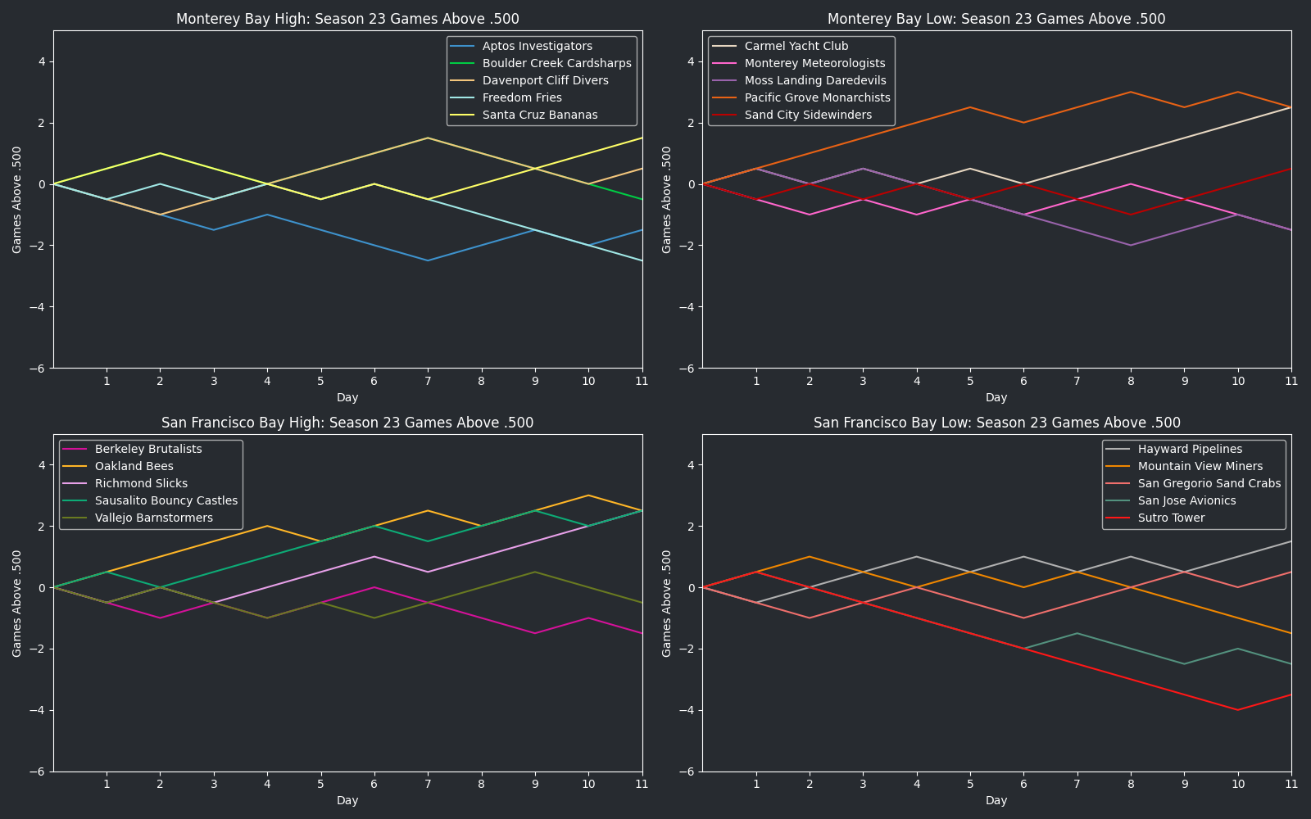Click the Monterey Bay Low chart title
1311x819 pixels.
(x=996, y=19)
